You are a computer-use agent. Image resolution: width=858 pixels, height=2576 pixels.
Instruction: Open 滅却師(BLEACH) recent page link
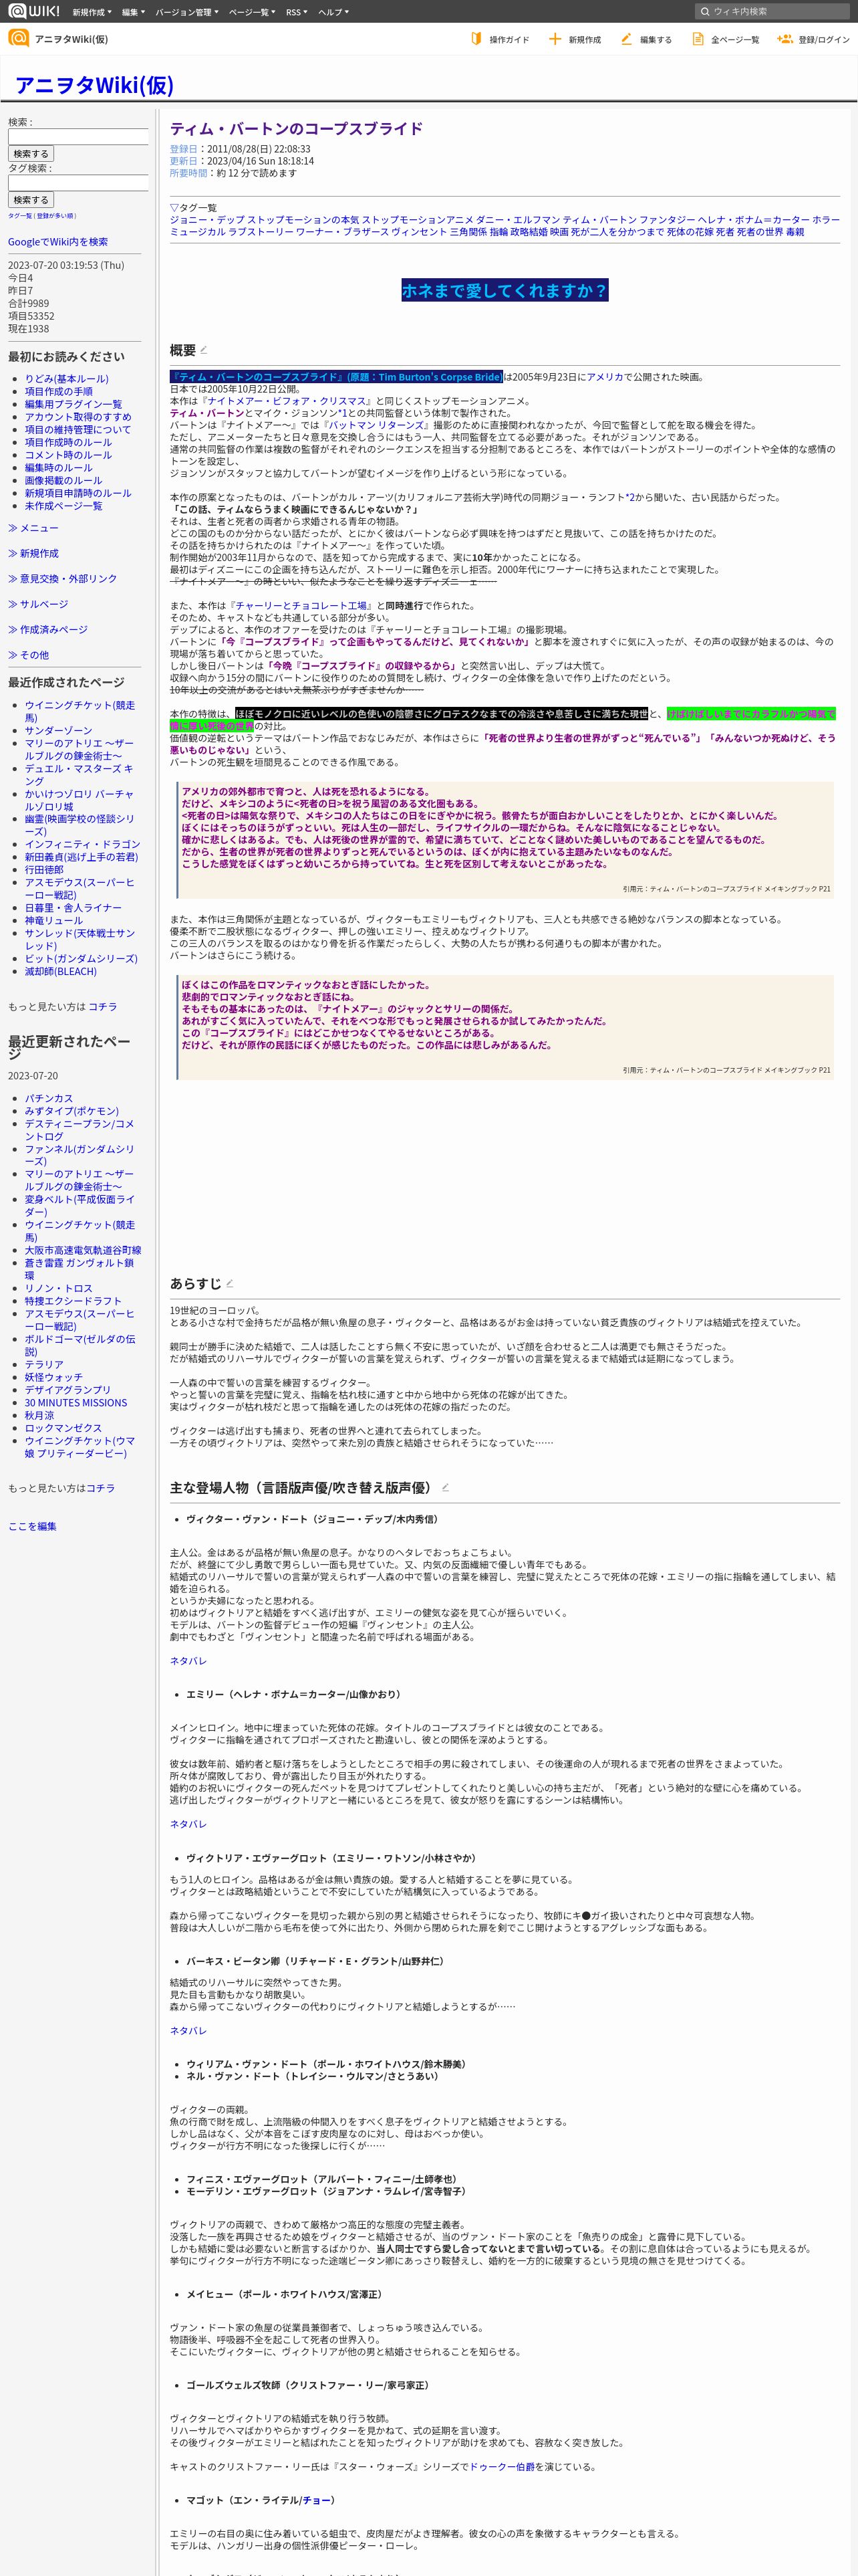coord(61,972)
